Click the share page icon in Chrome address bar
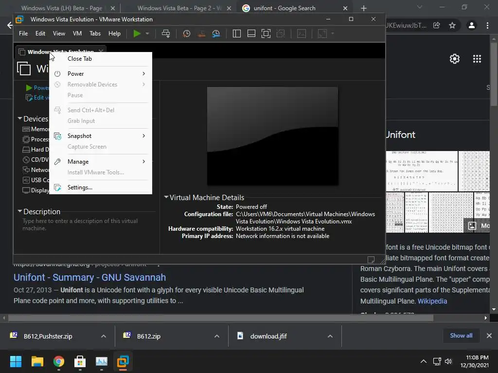The height and width of the screenshot is (373, 498). [437, 25]
